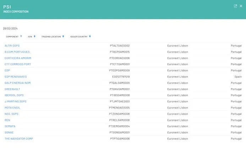Click Euronext Lisbon in EDP RENOVAVEIS row
246x156 pixels.
tap(177, 77)
